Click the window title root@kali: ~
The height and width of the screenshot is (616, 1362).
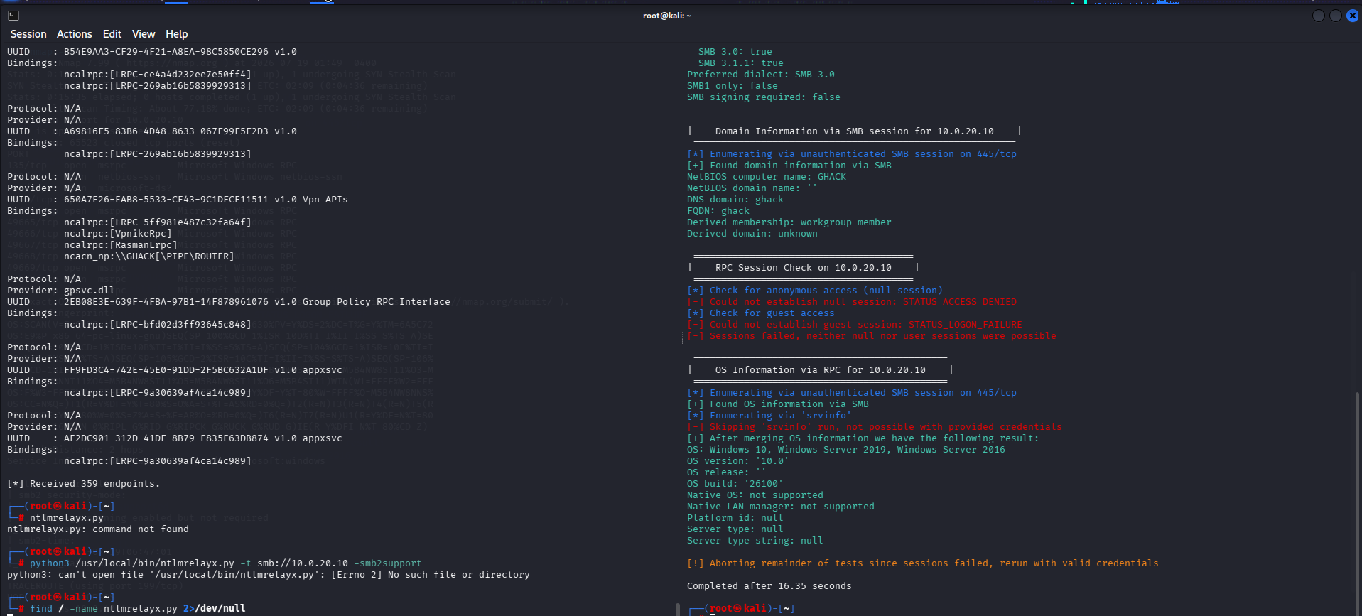(x=667, y=16)
